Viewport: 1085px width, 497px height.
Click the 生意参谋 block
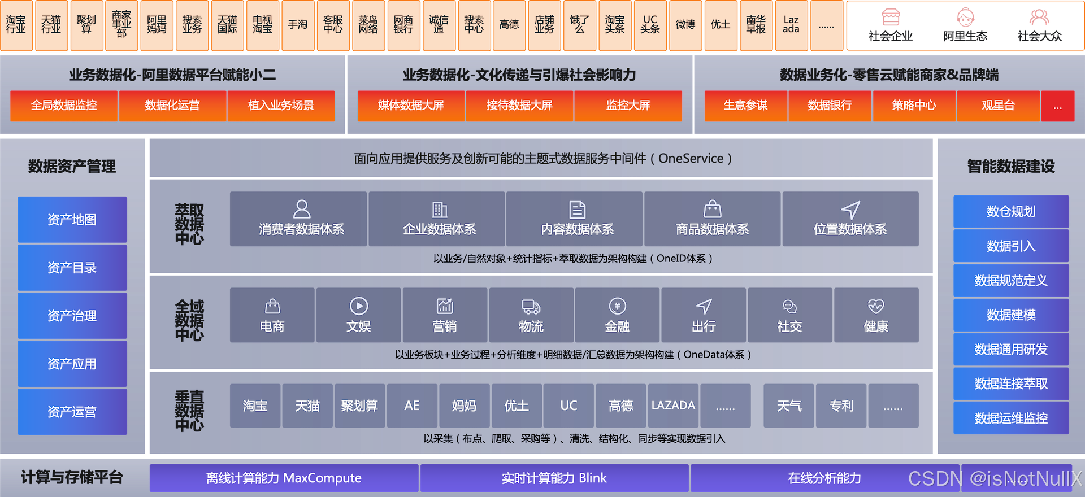pyautogui.click(x=745, y=106)
